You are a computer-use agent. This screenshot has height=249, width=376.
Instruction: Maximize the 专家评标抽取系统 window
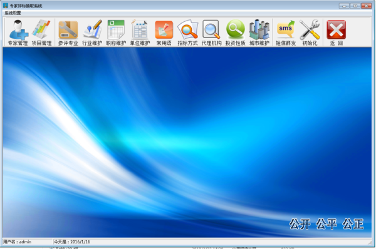tap(355, 6)
